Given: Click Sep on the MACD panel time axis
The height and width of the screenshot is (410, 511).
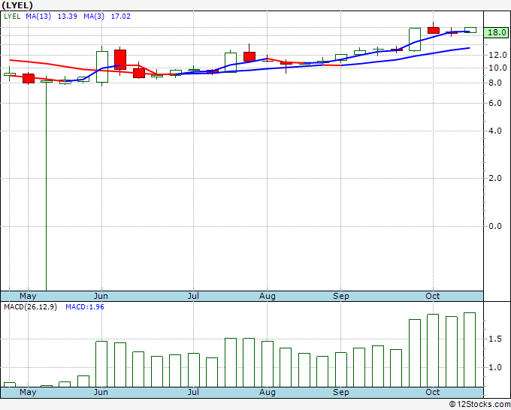Looking at the screenshot, I should (341, 392).
